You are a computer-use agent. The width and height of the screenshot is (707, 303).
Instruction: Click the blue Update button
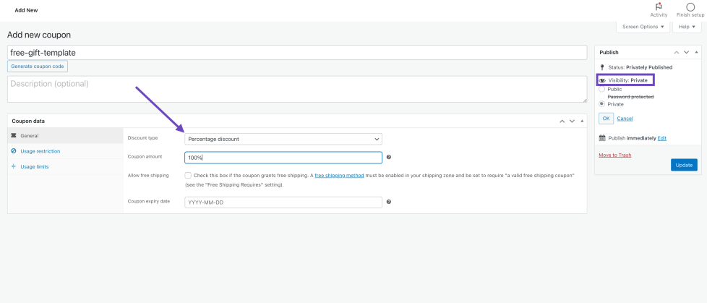click(684, 165)
